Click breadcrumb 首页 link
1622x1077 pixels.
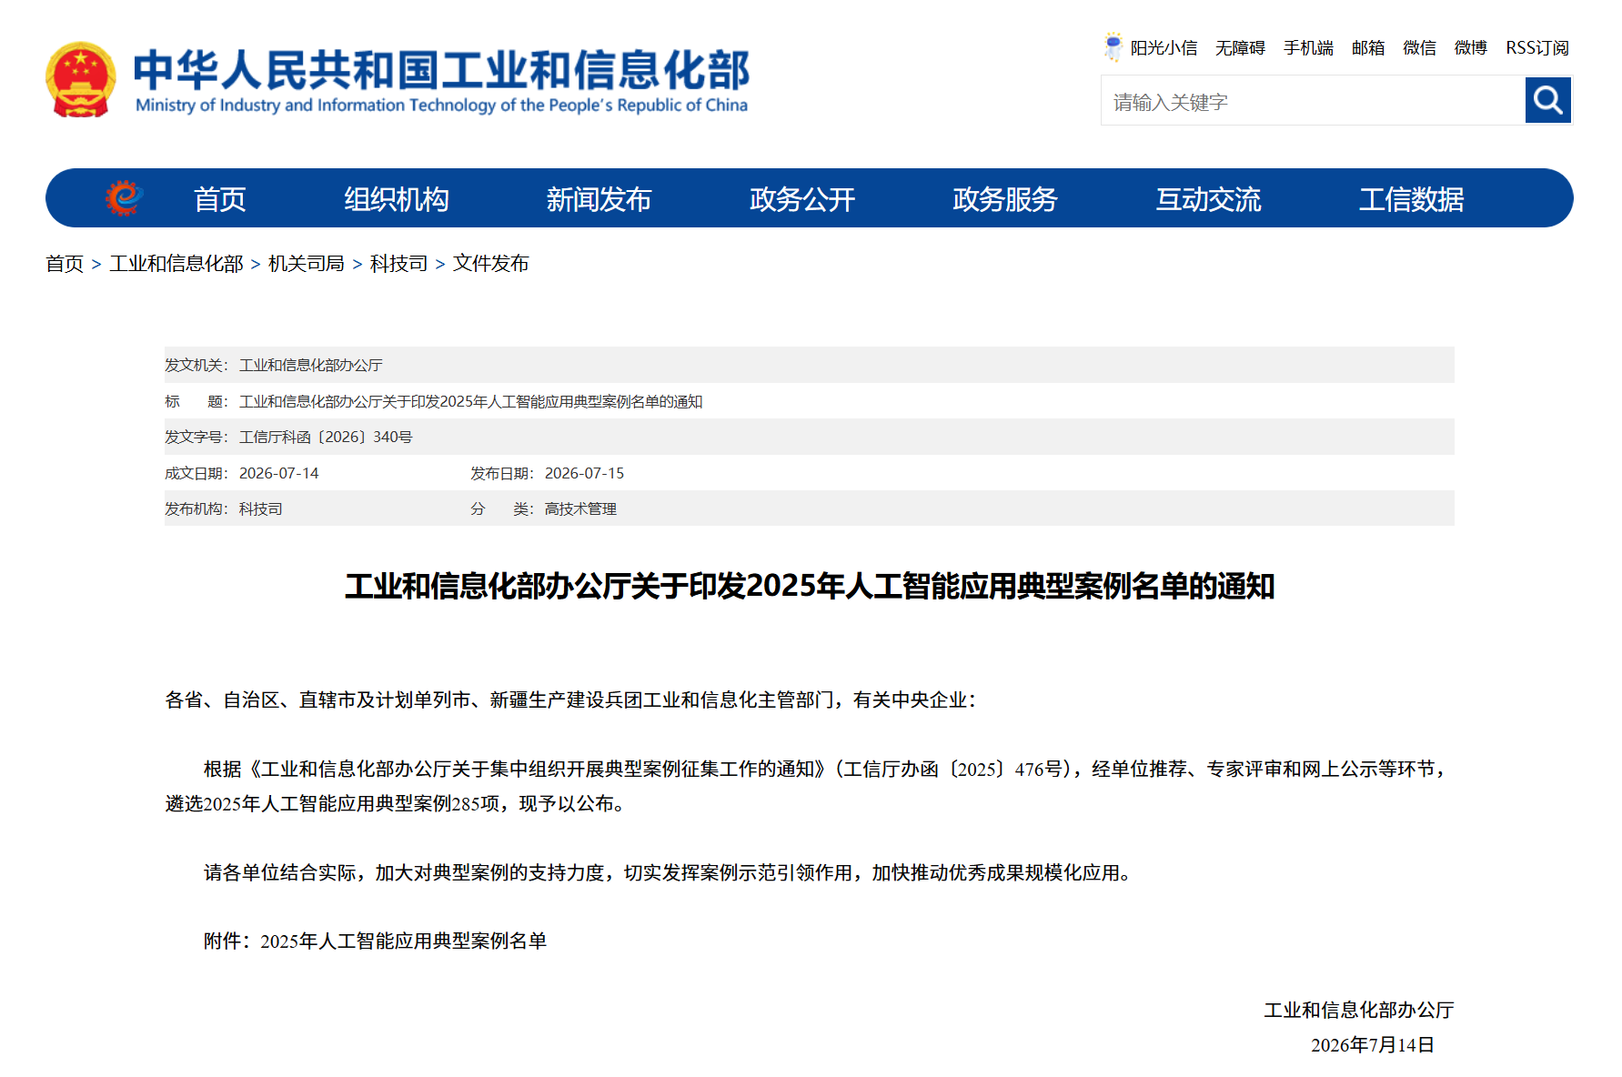pos(65,264)
